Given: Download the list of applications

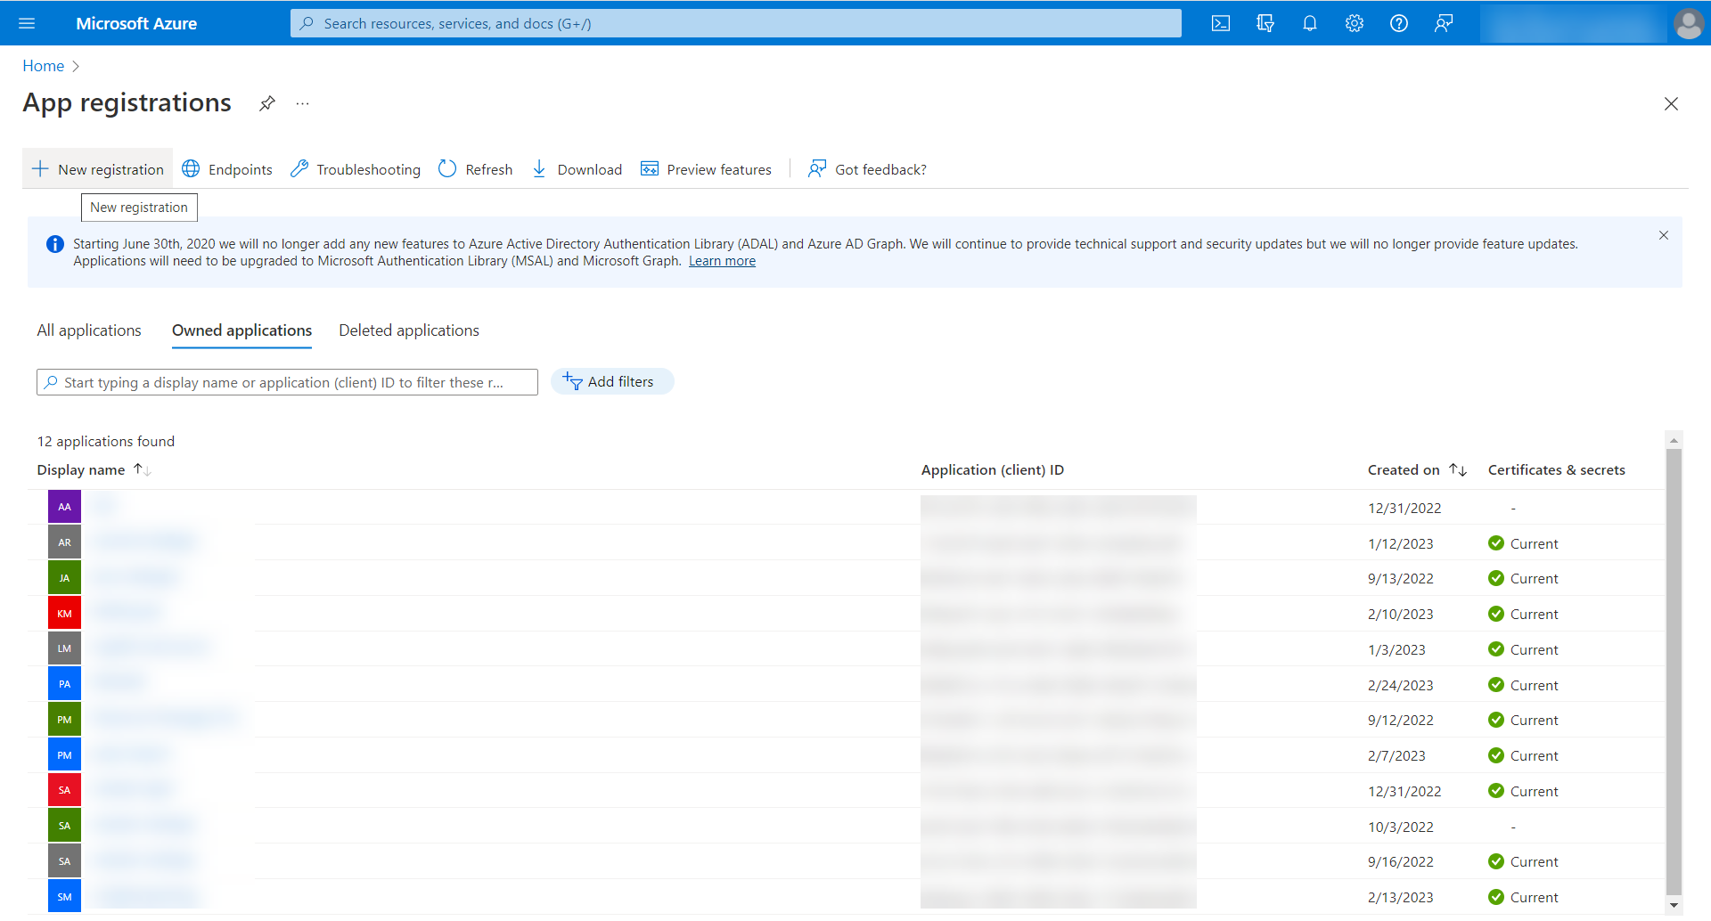Looking at the screenshot, I should click(x=577, y=169).
